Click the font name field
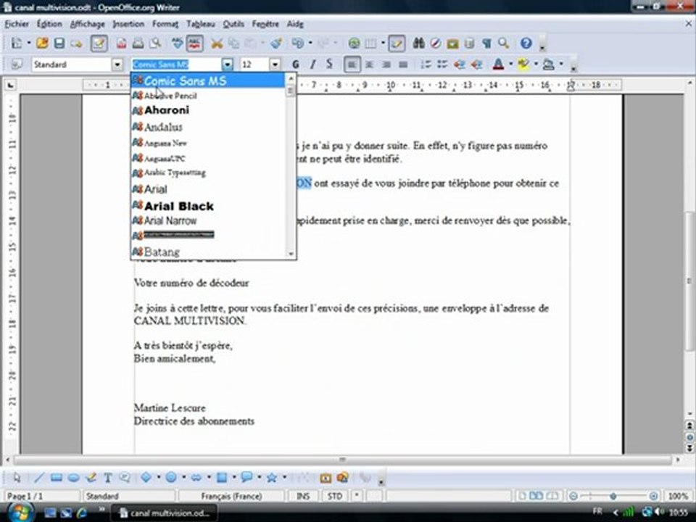Image resolution: width=696 pixels, height=522 pixels. click(x=177, y=65)
